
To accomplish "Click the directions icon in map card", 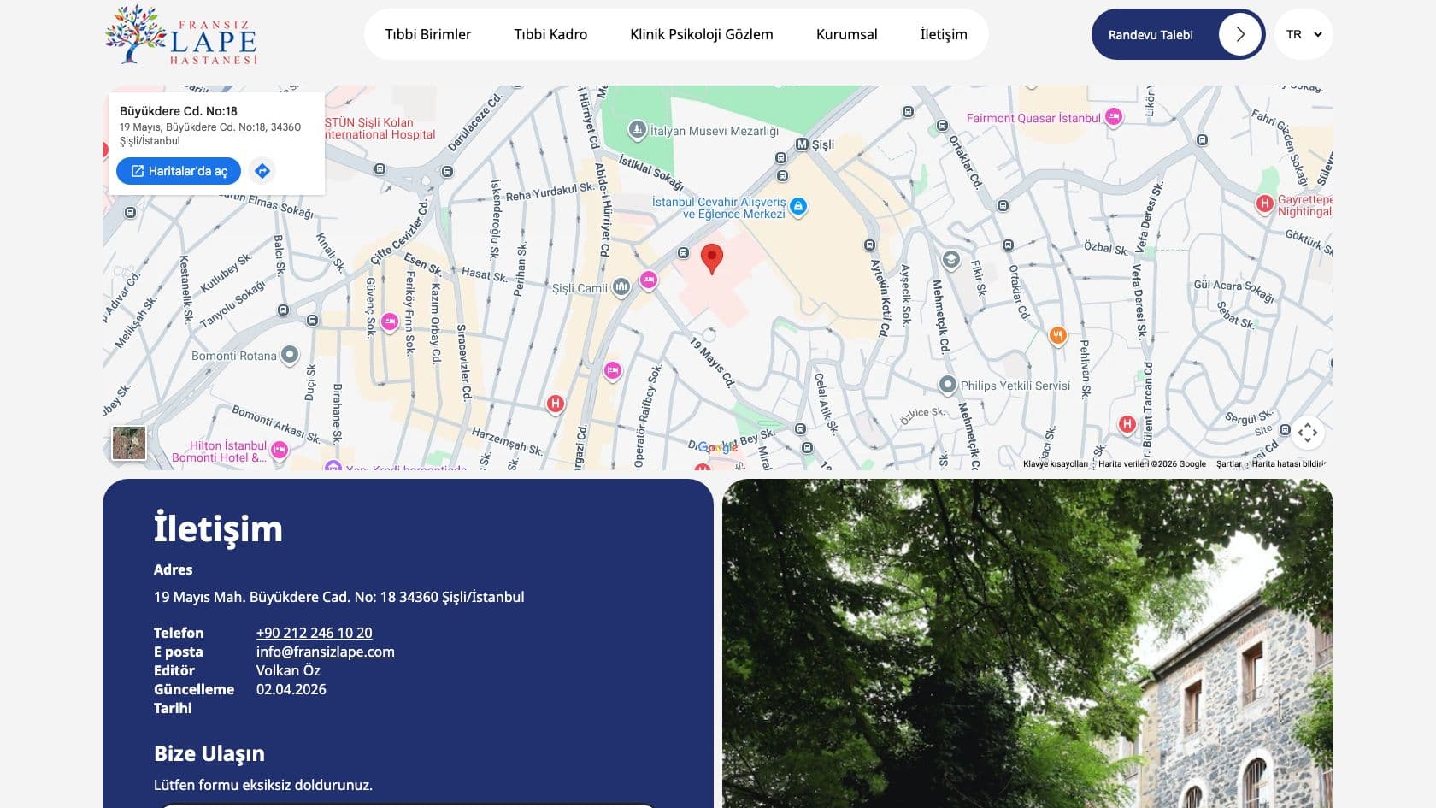I will pos(262,171).
